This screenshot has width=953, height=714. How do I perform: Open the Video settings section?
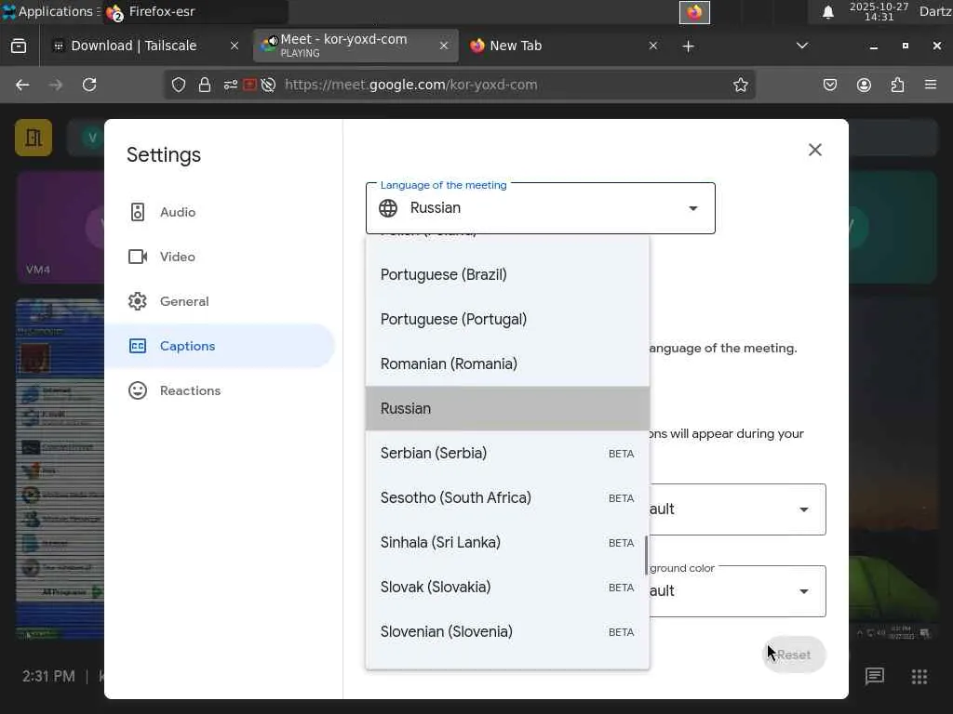click(177, 257)
